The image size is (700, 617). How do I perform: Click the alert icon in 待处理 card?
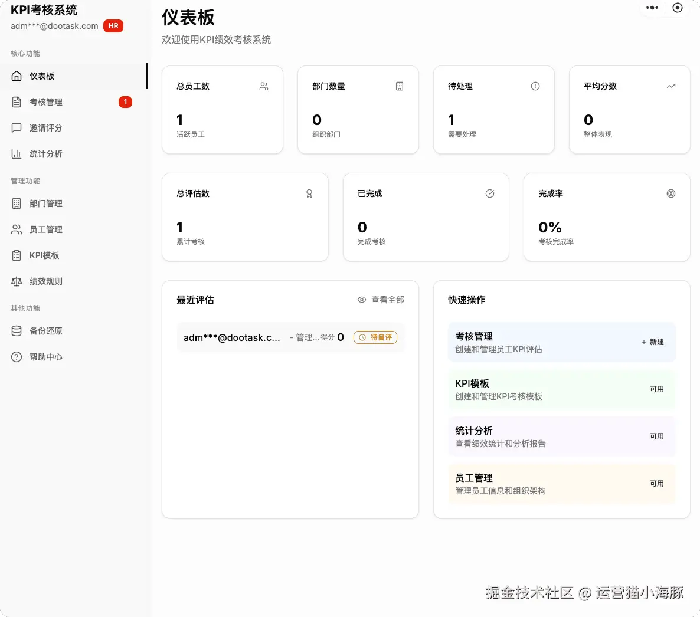pyautogui.click(x=535, y=86)
